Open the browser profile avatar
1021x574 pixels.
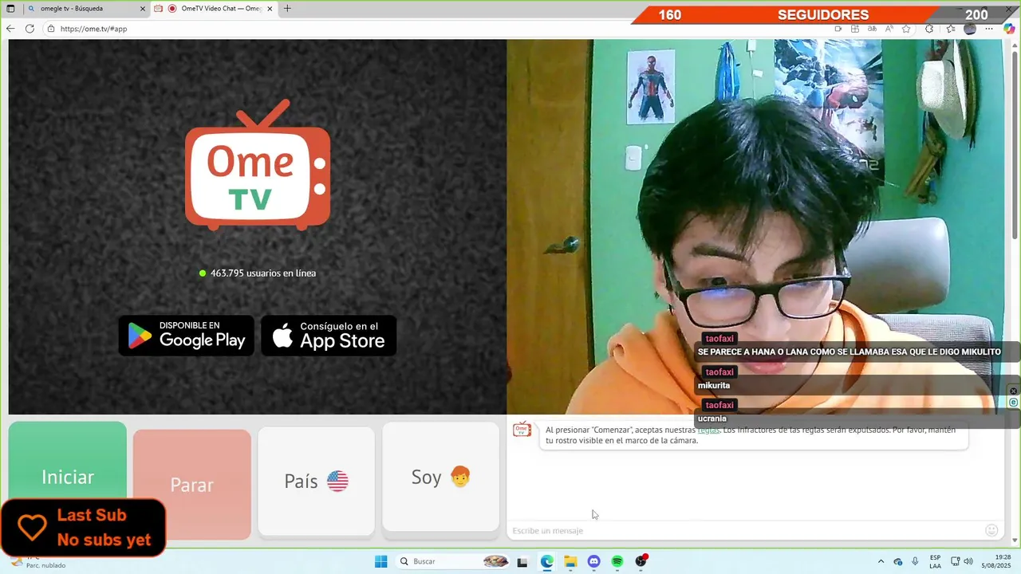click(970, 29)
